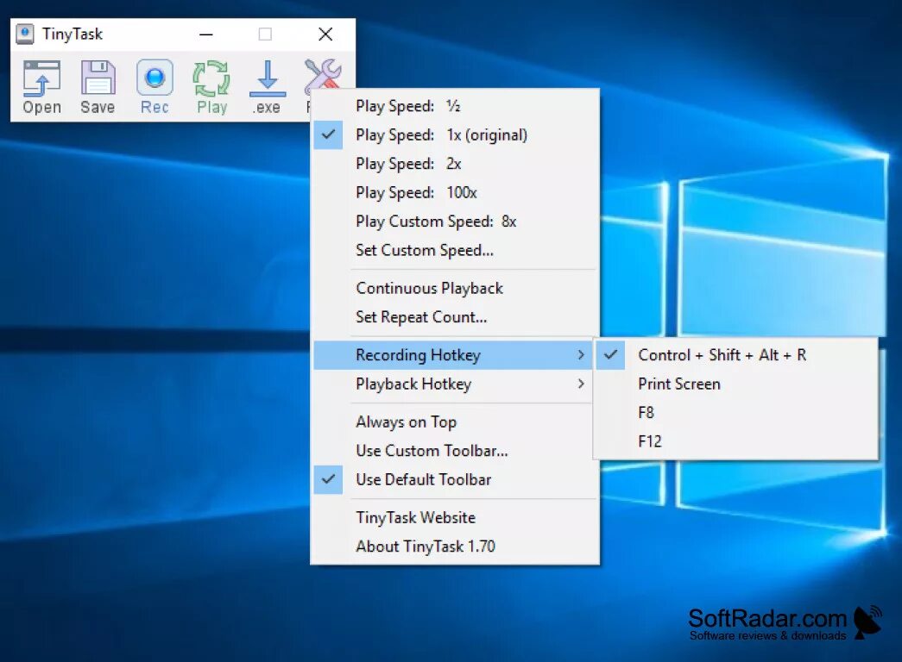Image resolution: width=902 pixels, height=662 pixels.
Task: Select F12 as the recording hotkey
Action: pos(736,441)
